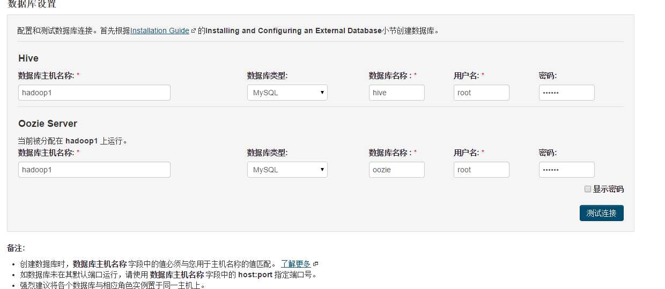Focus 数据库名称 field containing oozie
Viewport: 665px width, 289px height.
tap(397, 170)
